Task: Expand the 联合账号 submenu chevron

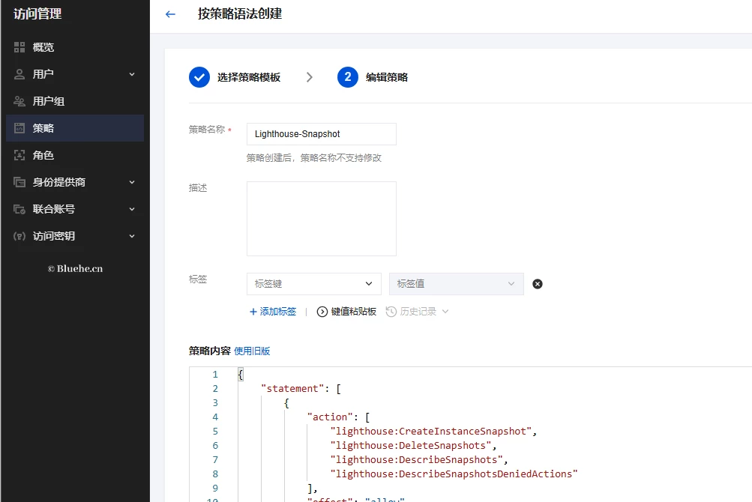Action: tap(132, 209)
